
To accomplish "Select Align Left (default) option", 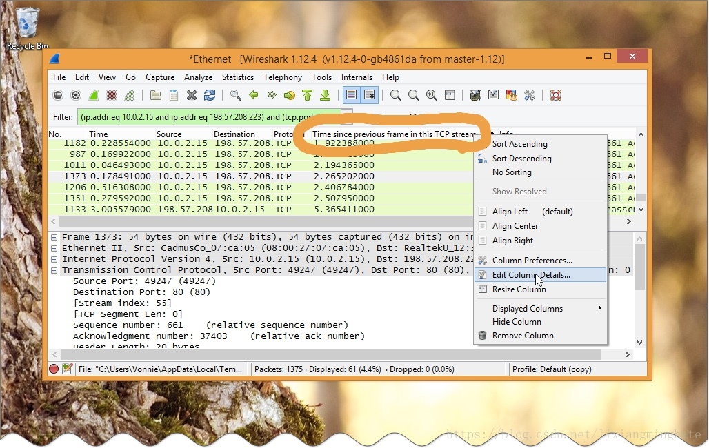I will click(x=540, y=212).
